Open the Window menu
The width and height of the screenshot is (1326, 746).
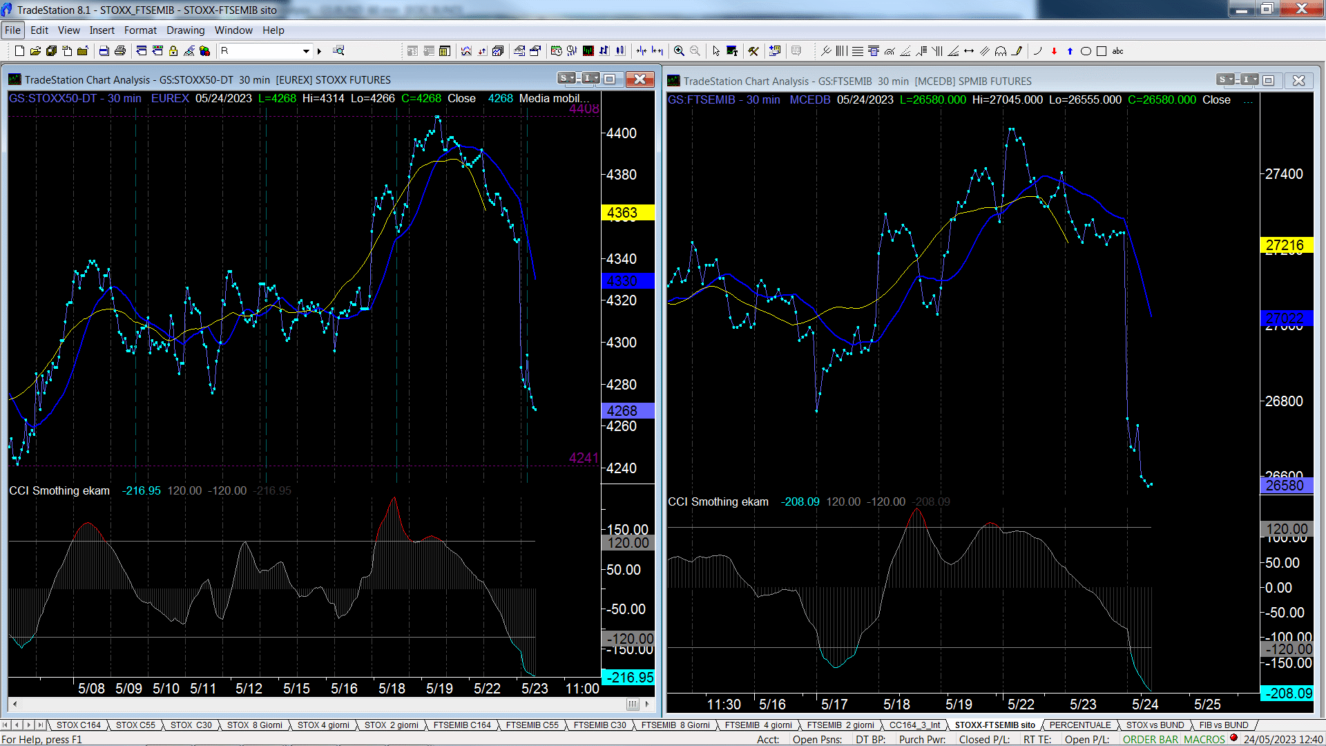point(233,30)
